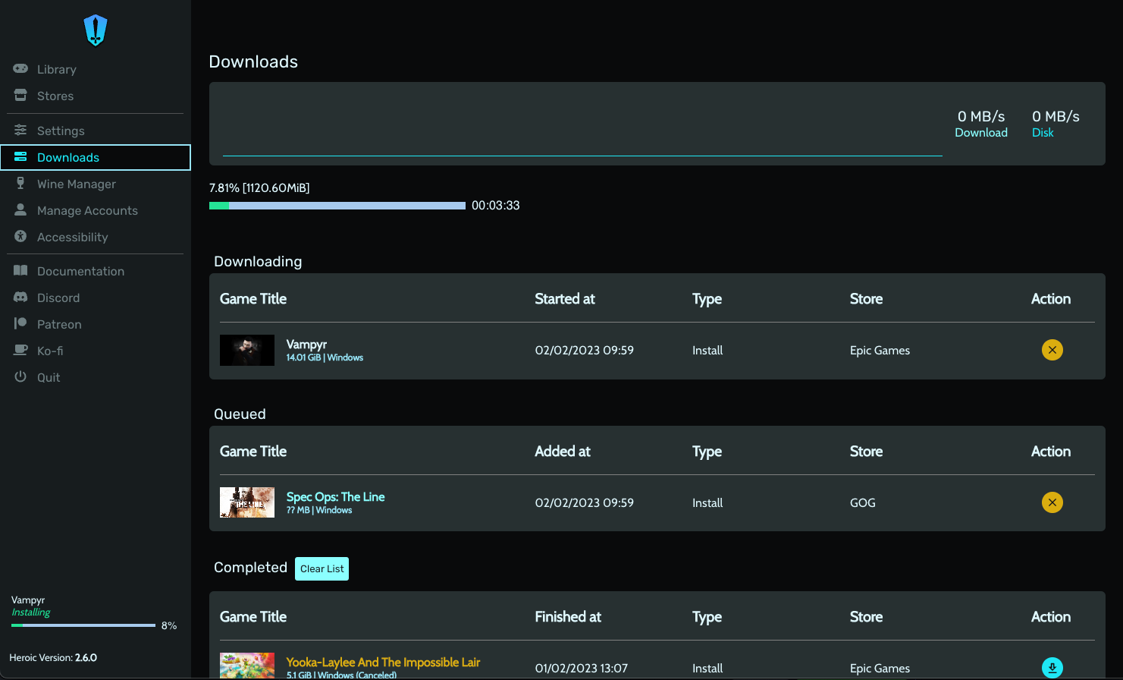Viewport: 1123px width, 680px height.
Task: Click the Vampyr cover thumbnail
Action: point(247,350)
